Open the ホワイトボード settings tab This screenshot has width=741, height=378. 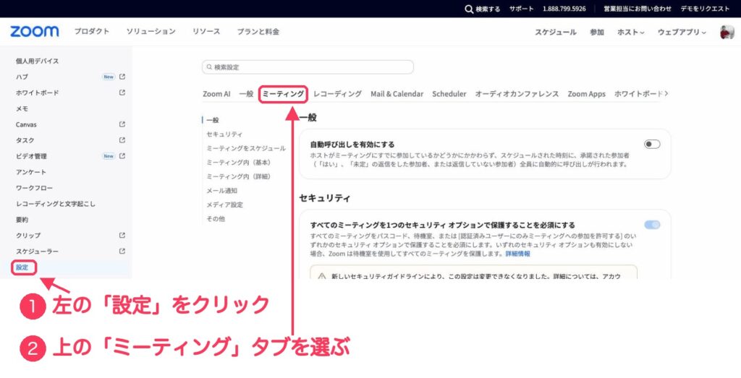tap(638, 94)
